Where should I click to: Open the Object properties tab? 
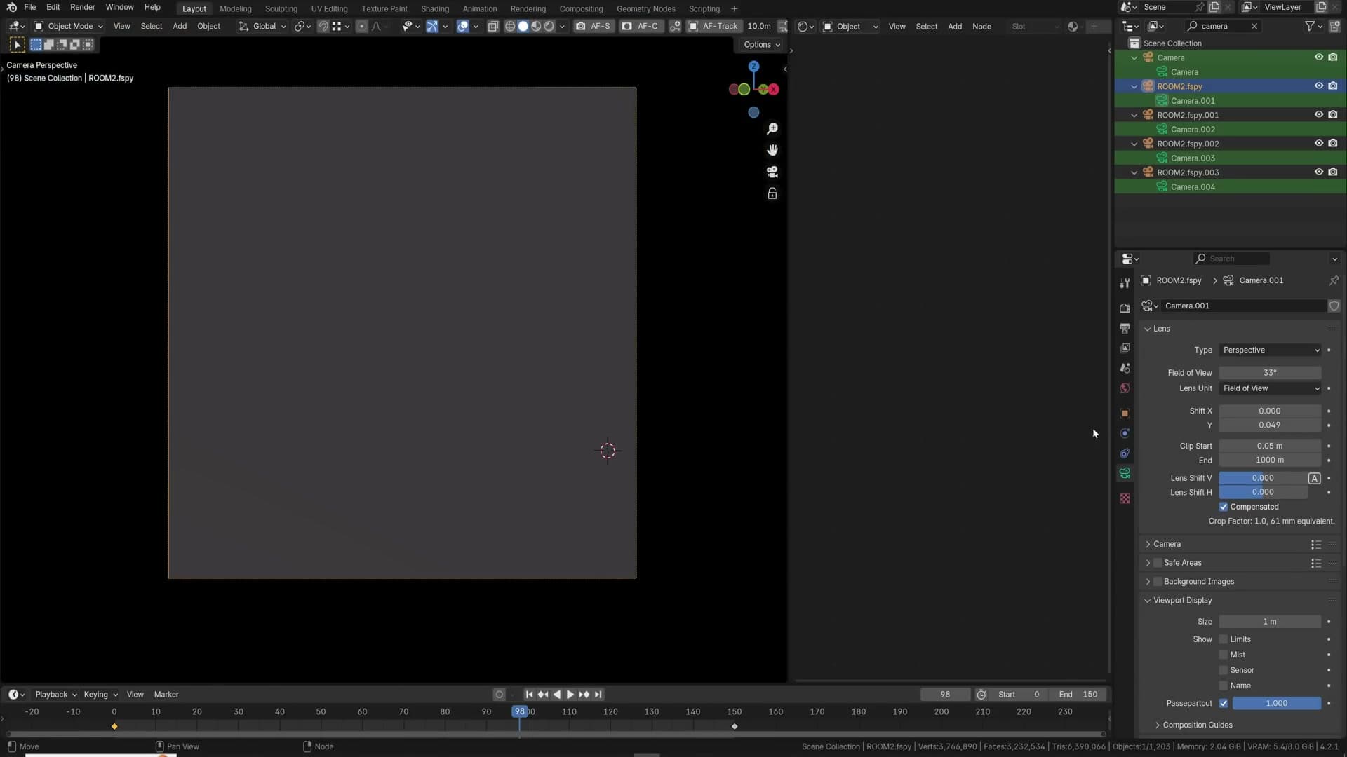click(x=1125, y=414)
